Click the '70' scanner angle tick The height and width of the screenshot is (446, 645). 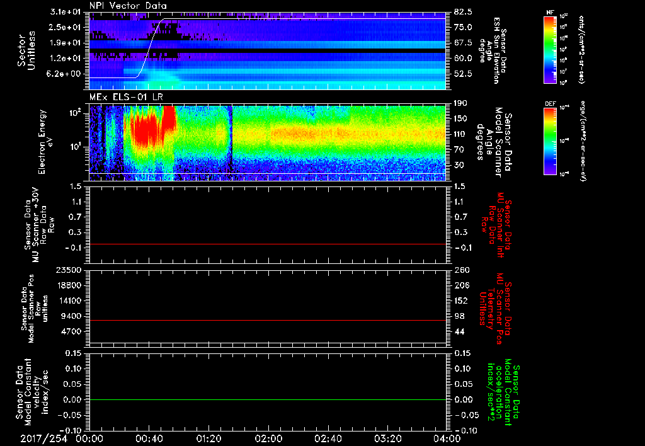(x=459, y=150)
